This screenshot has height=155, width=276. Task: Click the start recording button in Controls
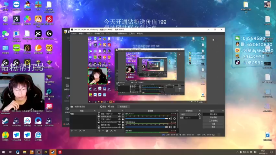pyautogui.click(x=213, y=117)
